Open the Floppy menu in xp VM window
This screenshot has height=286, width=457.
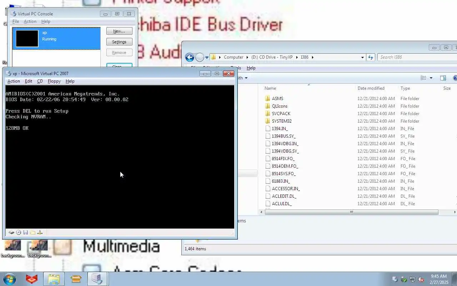click(x=54, y=81)
